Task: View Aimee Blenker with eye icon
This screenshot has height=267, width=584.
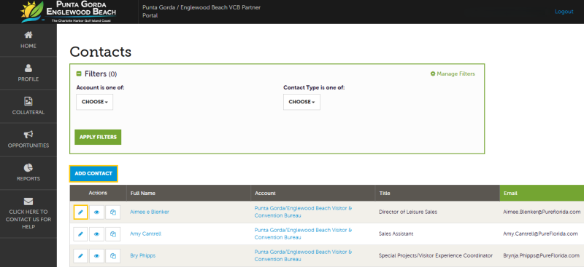Action: (x=97, y=212)
